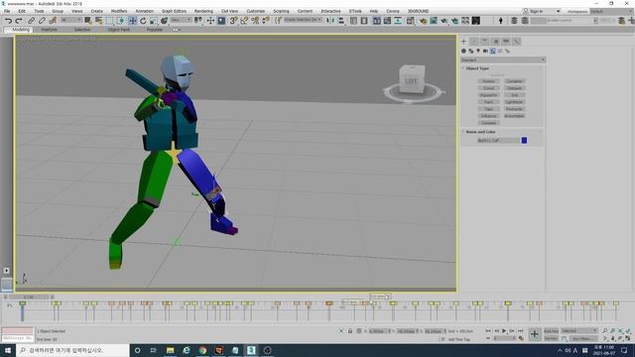Open Select by Name dialog icon
This screenshot has height=357, width=635.
99,21
